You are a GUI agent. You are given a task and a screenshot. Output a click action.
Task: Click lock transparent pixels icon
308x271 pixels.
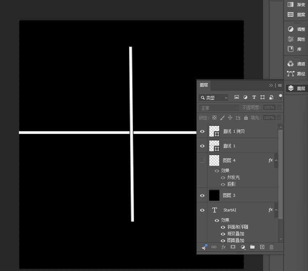(215, 118)
